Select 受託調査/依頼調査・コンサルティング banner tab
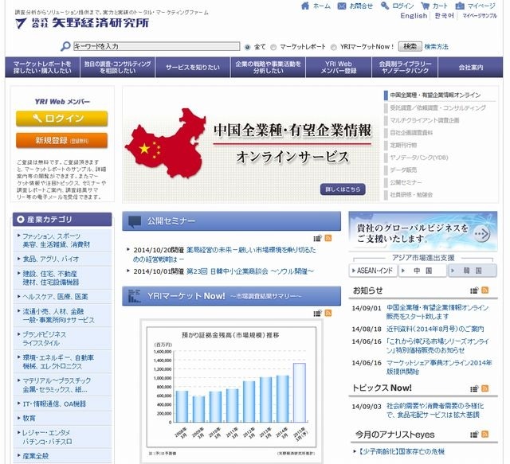 (x=439, y=108)
